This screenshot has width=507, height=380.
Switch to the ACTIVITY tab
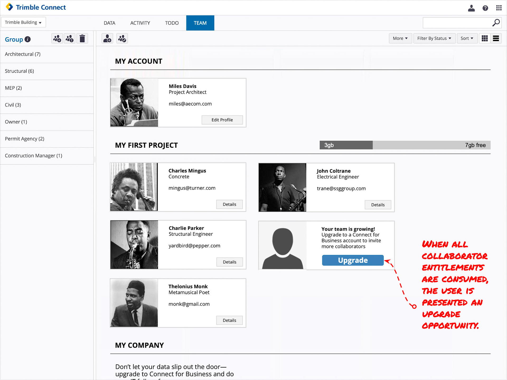(x=140, y=23)
